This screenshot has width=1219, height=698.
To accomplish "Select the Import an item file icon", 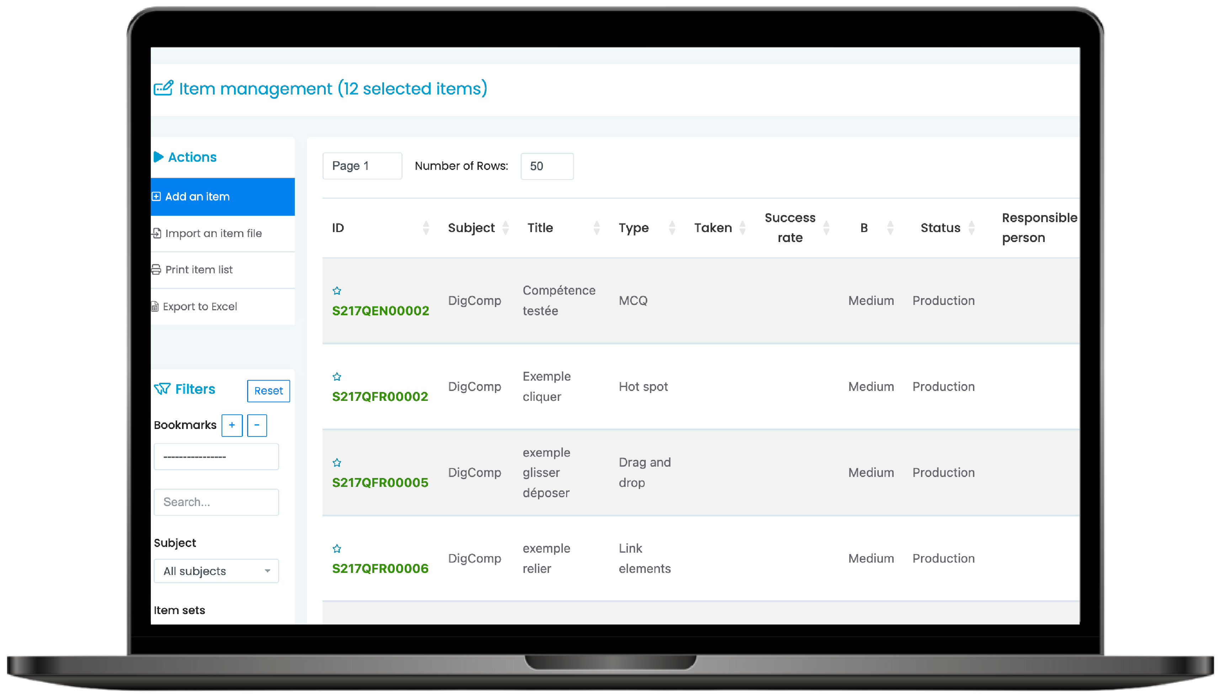I will 156,233.
